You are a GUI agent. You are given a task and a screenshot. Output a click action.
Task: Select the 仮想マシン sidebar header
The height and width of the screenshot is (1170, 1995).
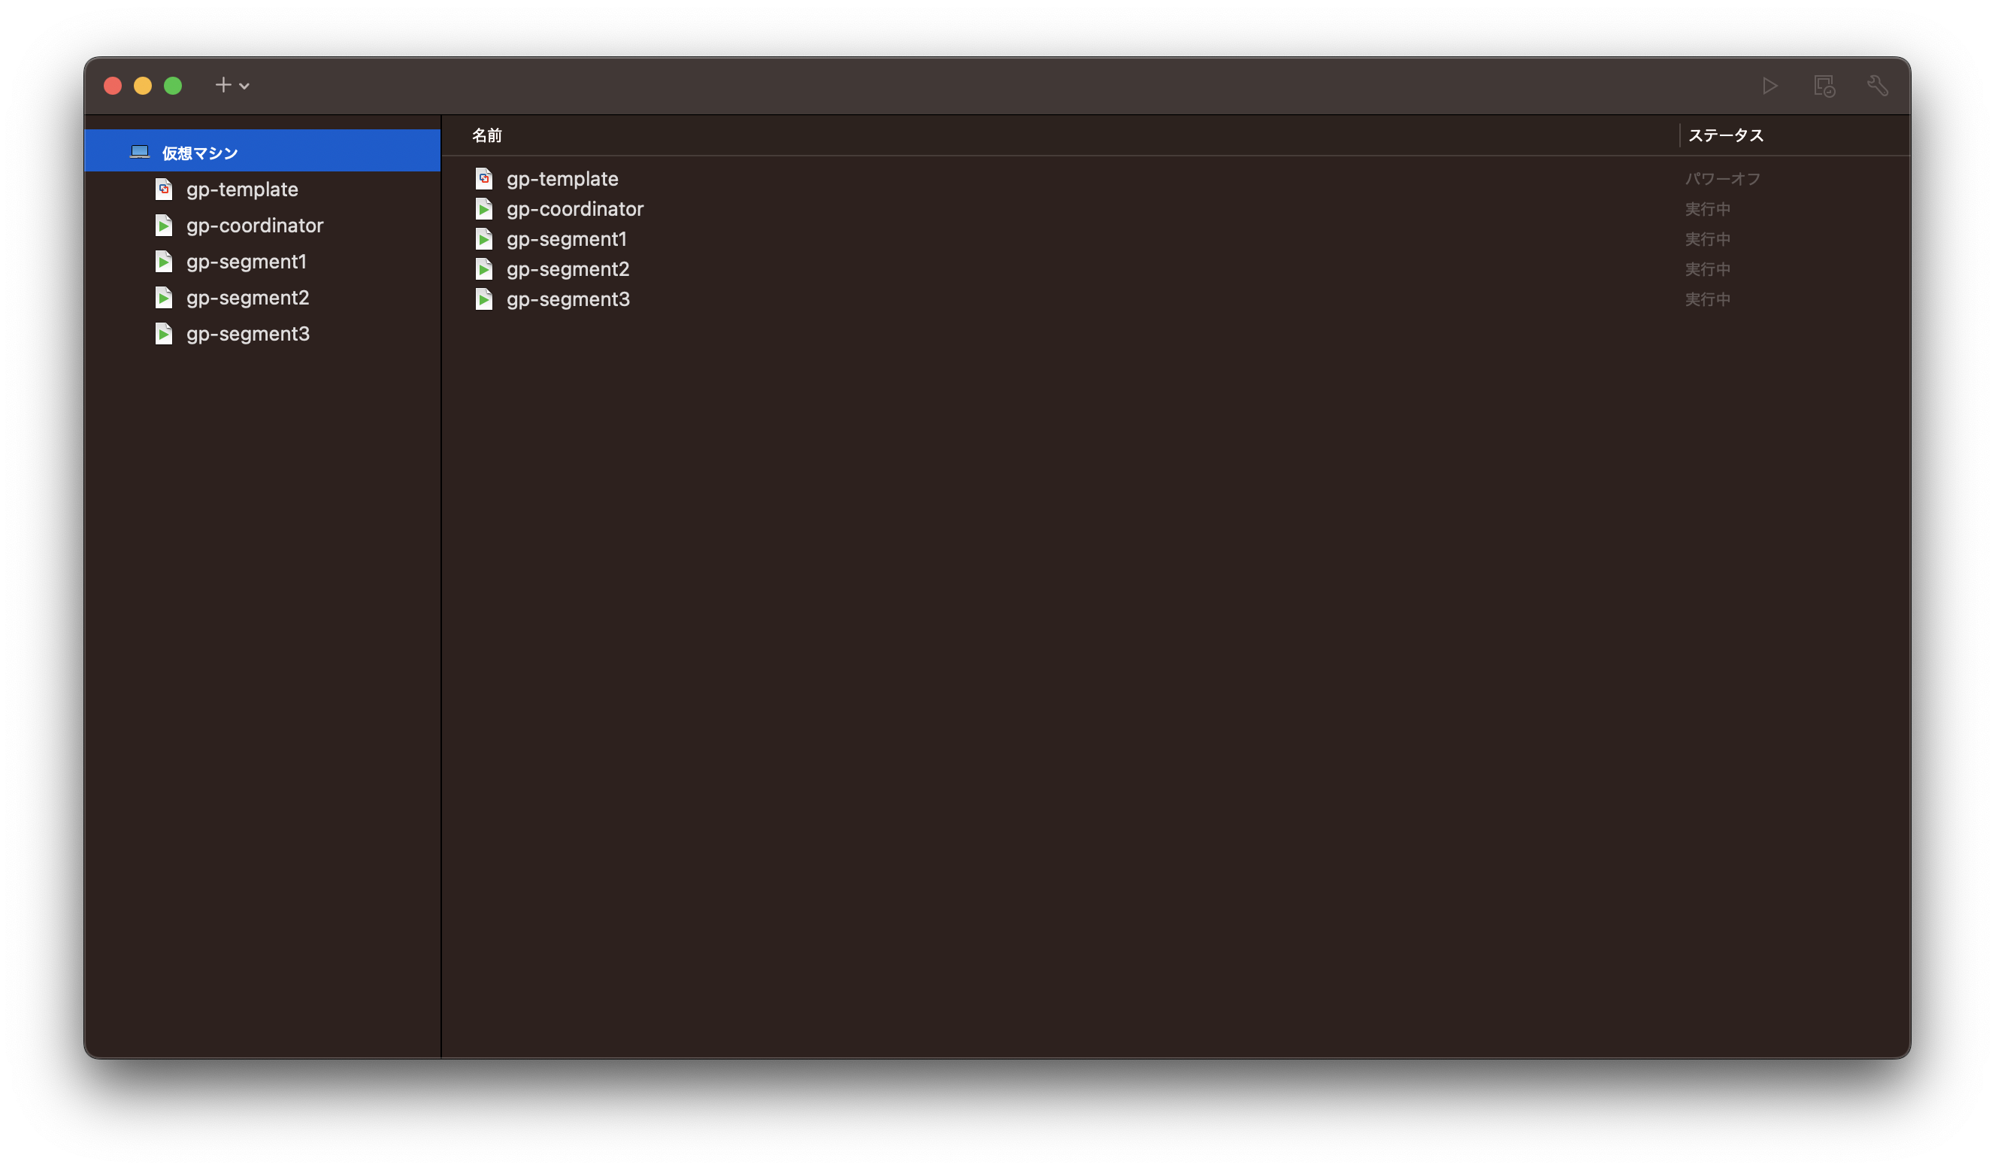point(199,153)
